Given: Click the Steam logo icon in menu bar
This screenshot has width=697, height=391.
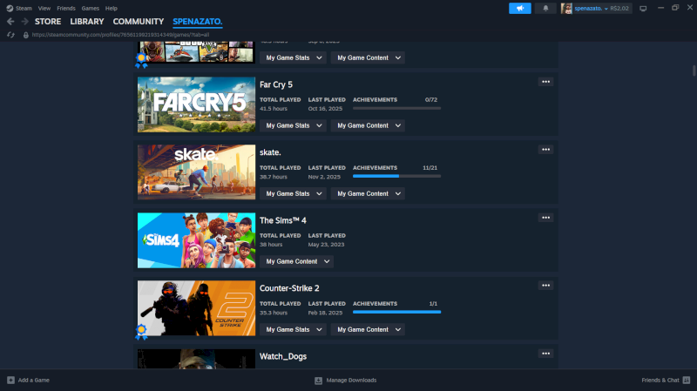Looking at the screenshot, I should point(10,8).
